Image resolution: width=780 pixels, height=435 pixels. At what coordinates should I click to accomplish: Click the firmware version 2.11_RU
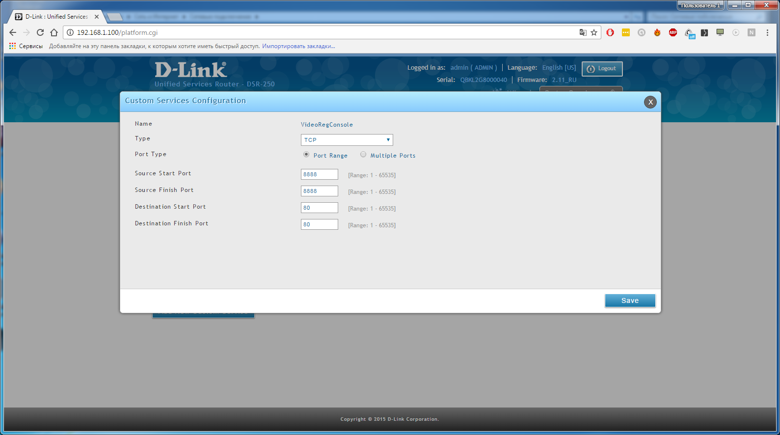pyautogui.click(x=564, y=80)
